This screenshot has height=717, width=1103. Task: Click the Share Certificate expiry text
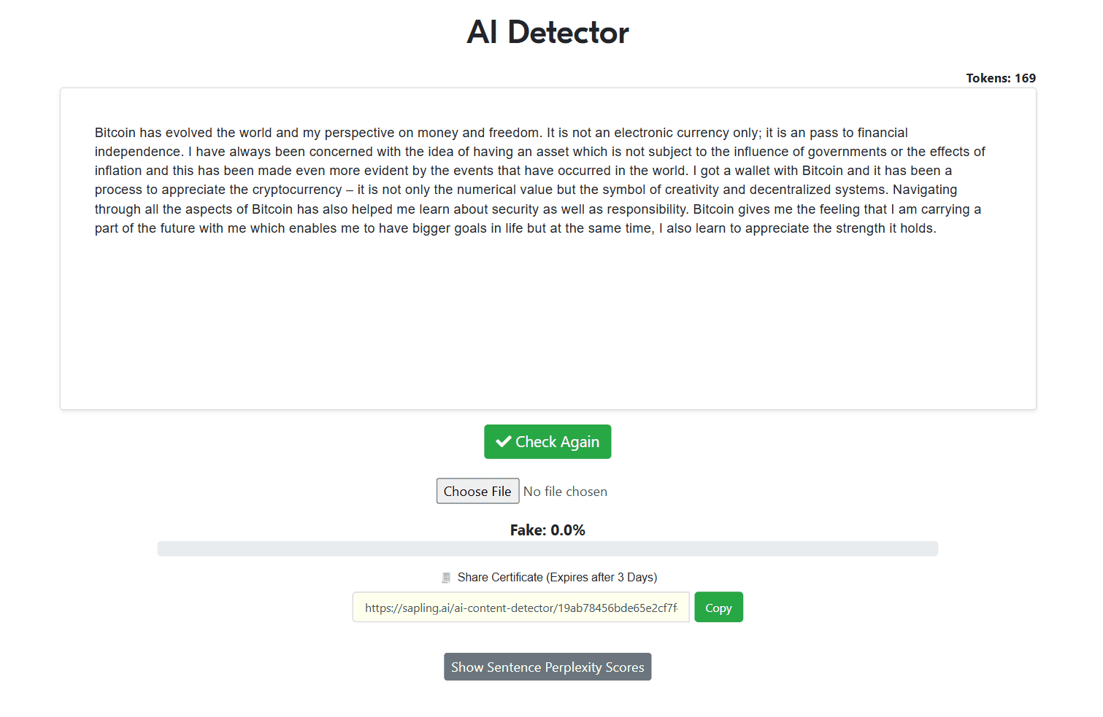pyautogui.click(x=557, y=577)
